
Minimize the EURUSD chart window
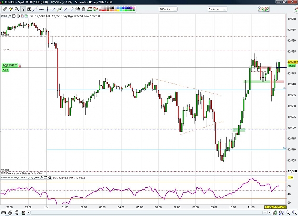pos(278,2)
